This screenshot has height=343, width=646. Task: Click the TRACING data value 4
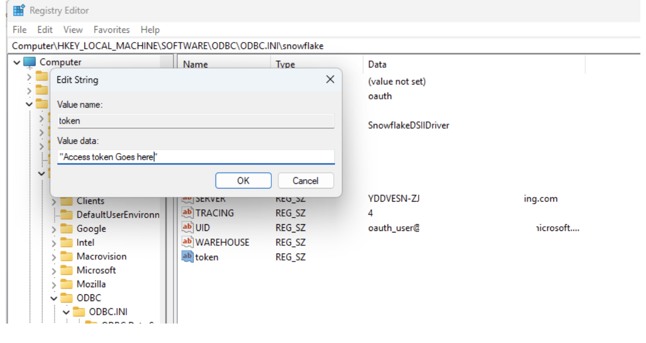pos(371,213)
